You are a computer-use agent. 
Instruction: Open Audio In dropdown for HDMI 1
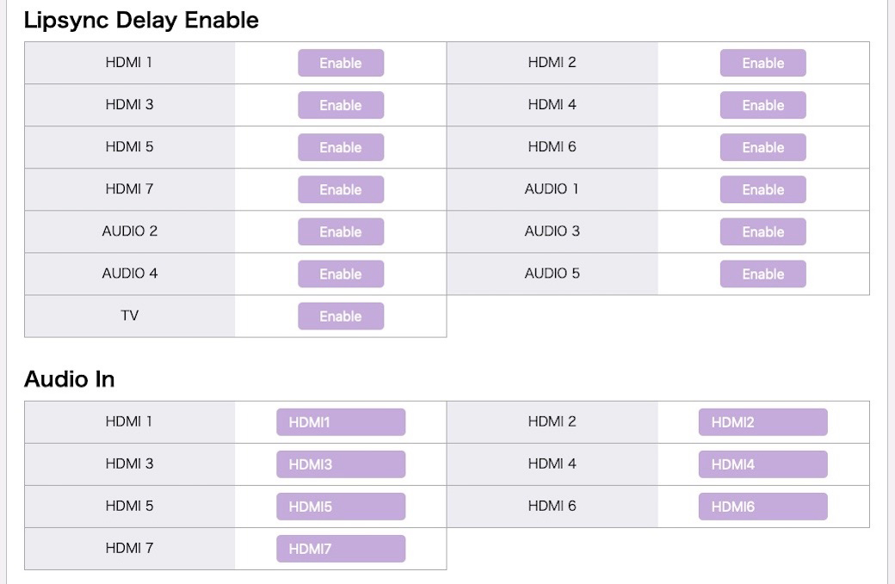pyautogui.click(x=341, y=422)
